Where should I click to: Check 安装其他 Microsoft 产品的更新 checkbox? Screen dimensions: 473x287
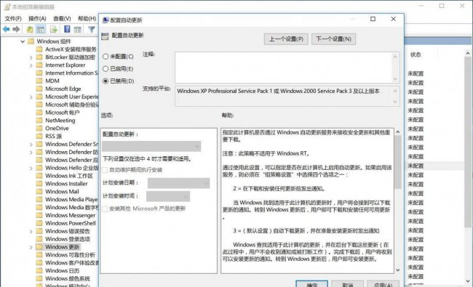point(105,209)
